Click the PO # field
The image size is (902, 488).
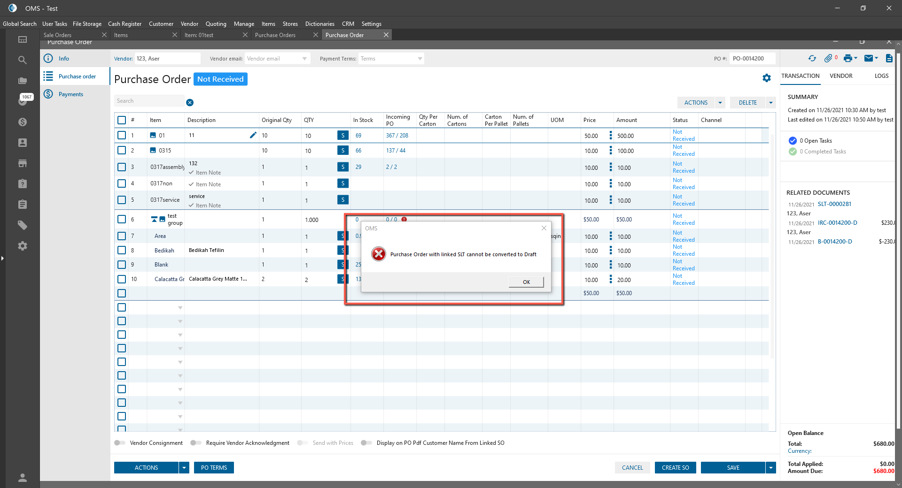click(x=753, y=59)
